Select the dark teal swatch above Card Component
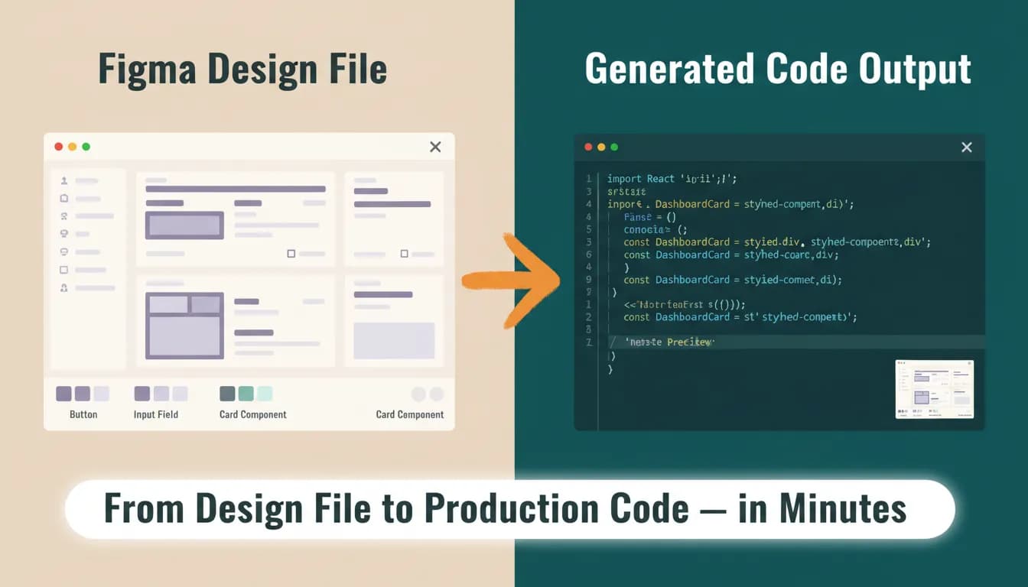1028x587 pixels. 227,394
